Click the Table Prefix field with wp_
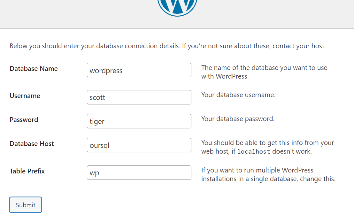Image resolution: width=354 pixels, height=214 pixels. 139,173
